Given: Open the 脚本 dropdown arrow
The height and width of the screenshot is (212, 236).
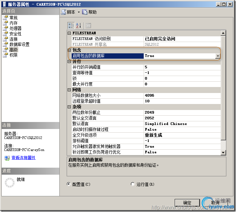Looking at the screenshot, I should point(79,12).
